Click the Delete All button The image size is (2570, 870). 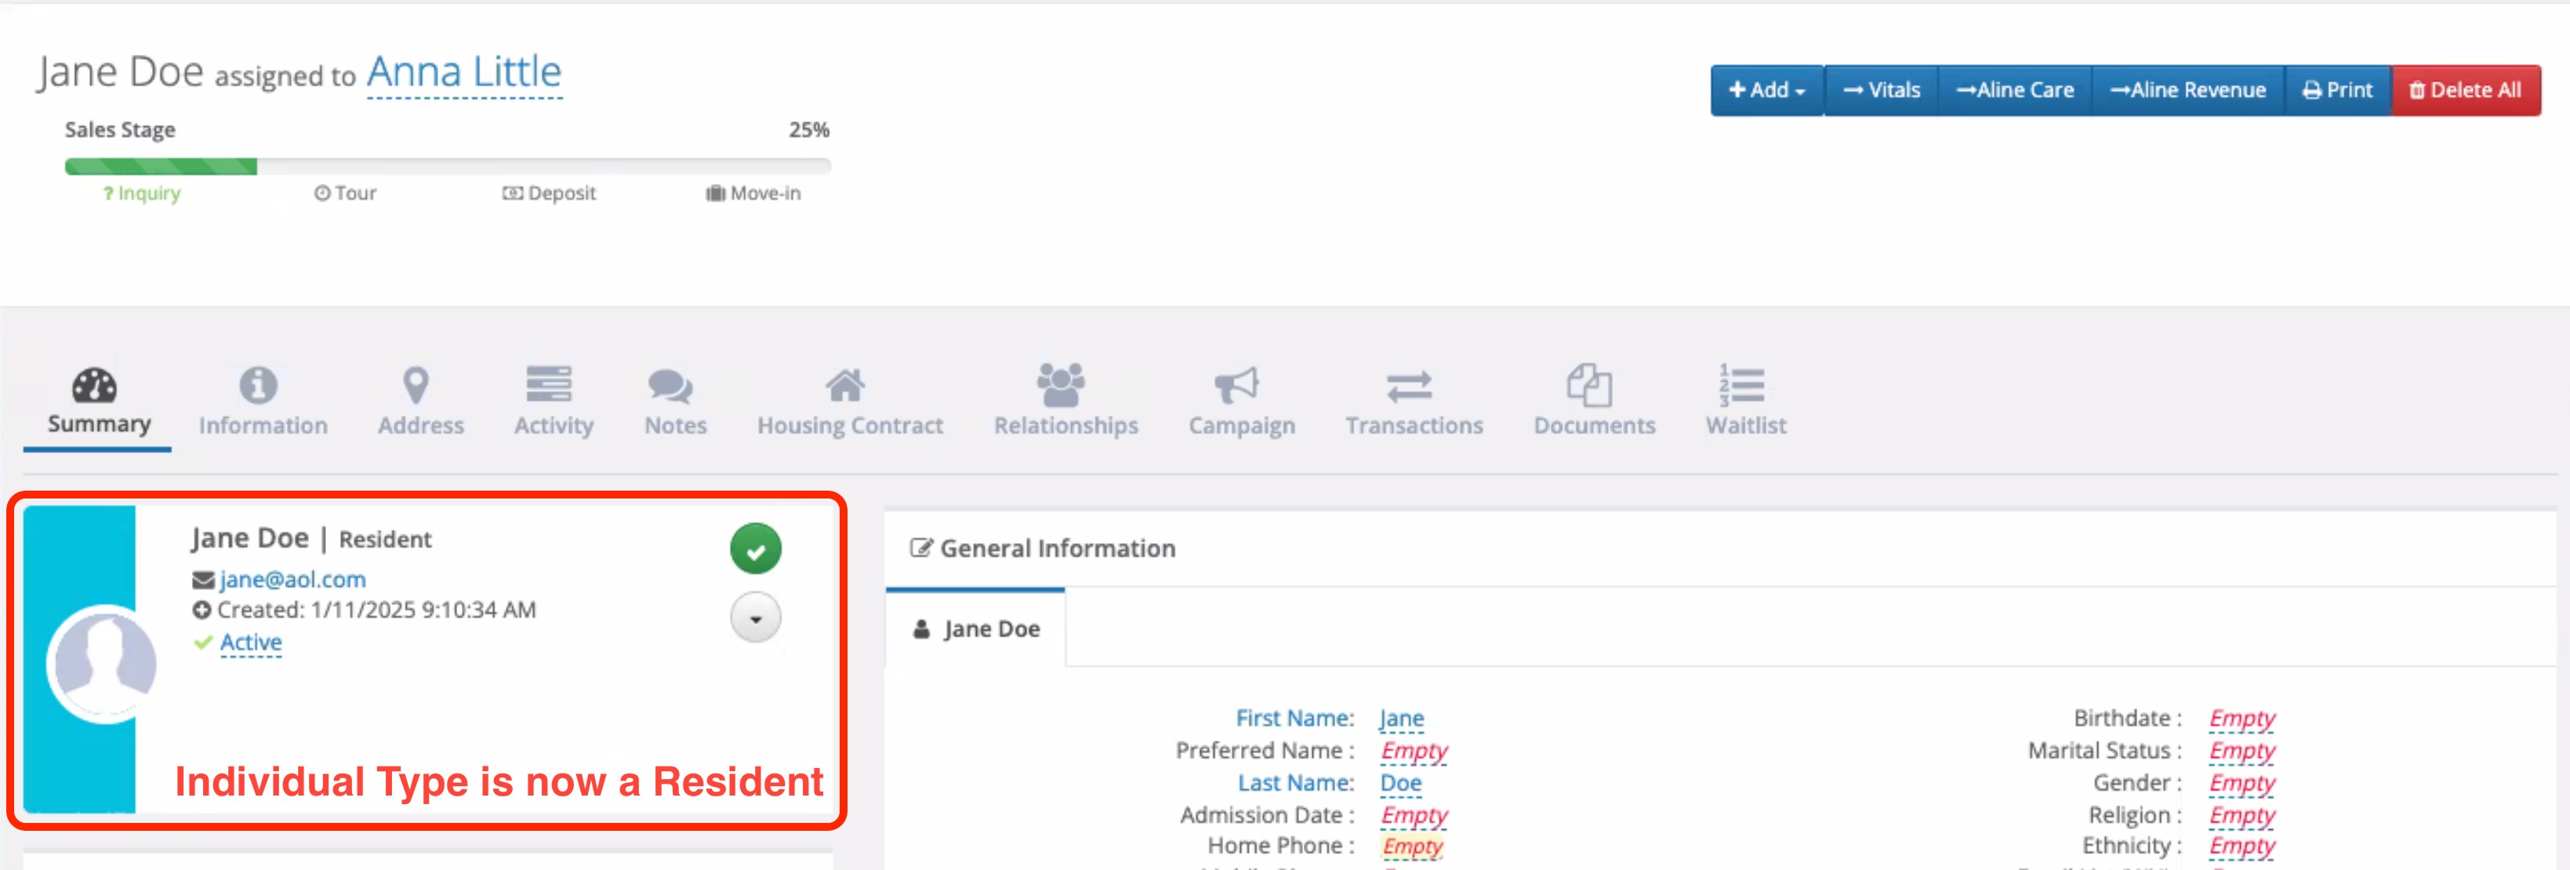(x=2464, y=91)
